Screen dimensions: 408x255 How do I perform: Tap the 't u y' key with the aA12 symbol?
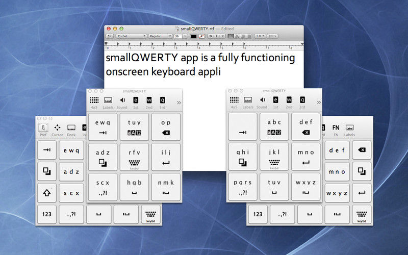coord(134,127)
